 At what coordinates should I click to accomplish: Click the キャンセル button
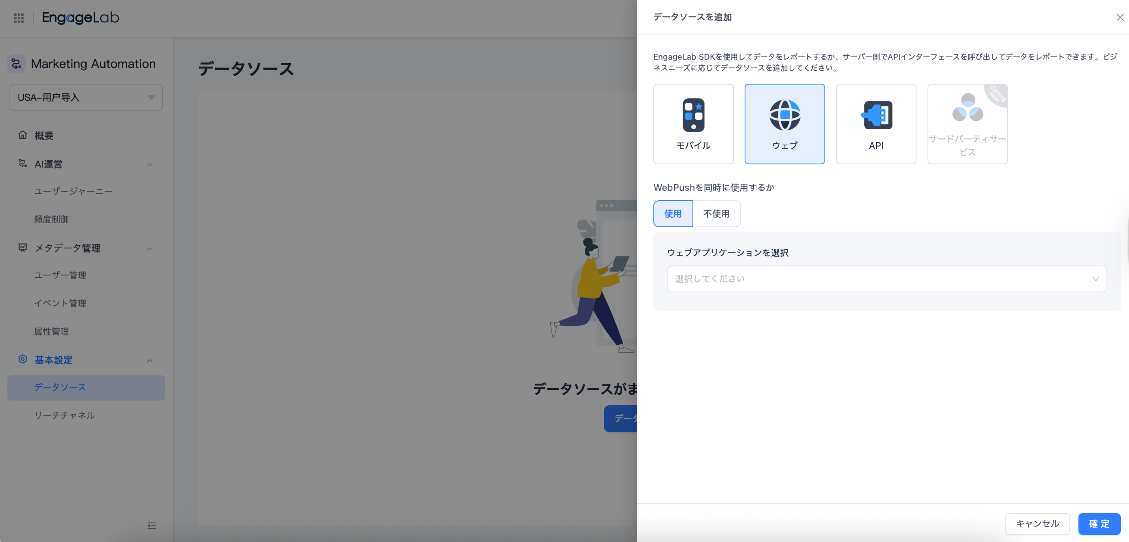click(1037, 523)
